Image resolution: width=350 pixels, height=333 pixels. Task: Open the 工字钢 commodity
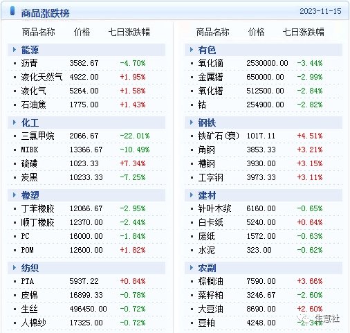210,177
